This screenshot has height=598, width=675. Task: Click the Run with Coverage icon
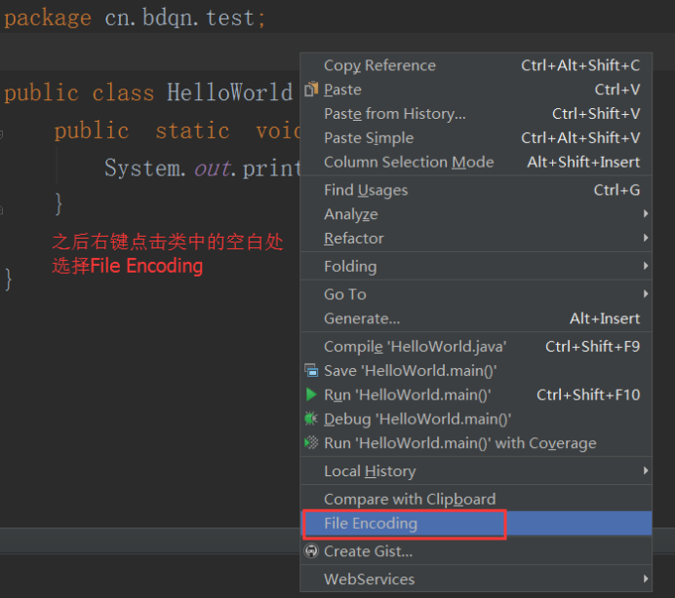coord(311,443)
